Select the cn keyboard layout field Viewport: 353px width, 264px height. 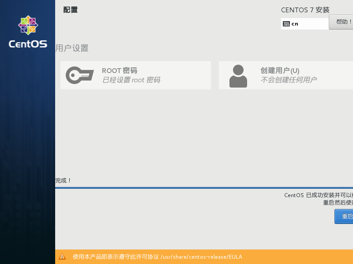point(305,24)
